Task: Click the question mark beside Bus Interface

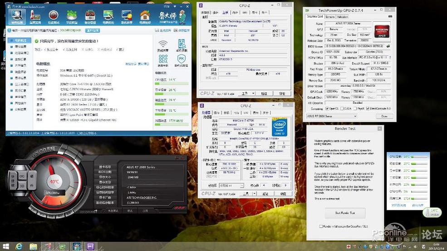Action: (390, 58)
